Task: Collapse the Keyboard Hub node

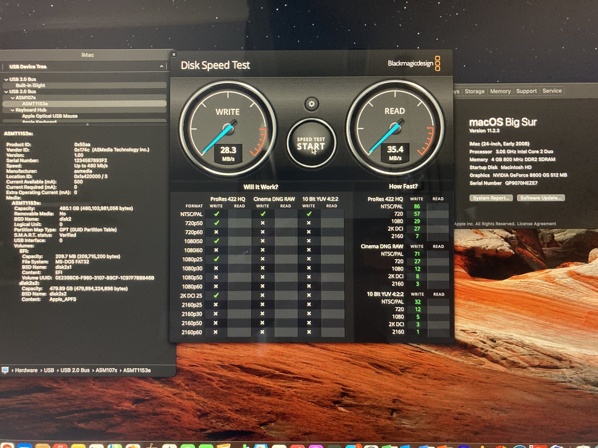Action: coord(13,110)
